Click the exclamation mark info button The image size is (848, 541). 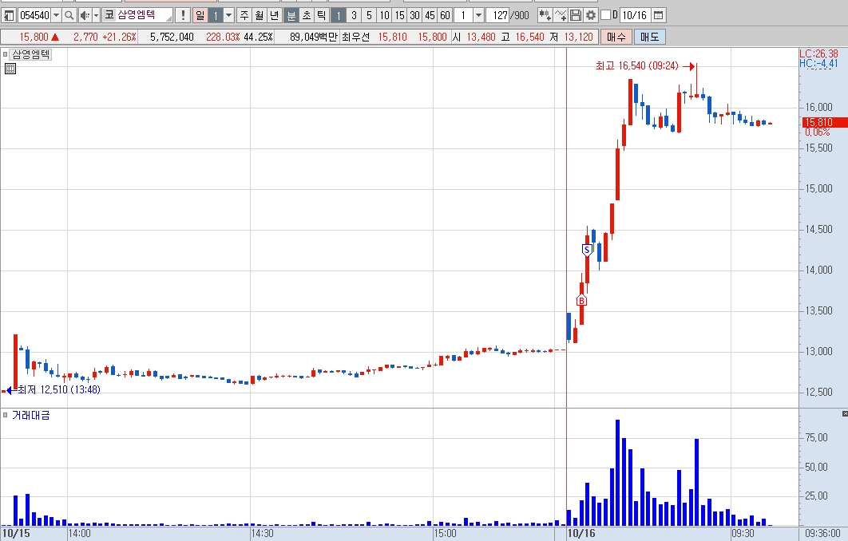pyautogui.click(x=183, y=15)
